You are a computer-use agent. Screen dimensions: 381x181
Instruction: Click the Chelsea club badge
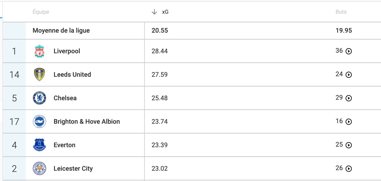point(39,98)
